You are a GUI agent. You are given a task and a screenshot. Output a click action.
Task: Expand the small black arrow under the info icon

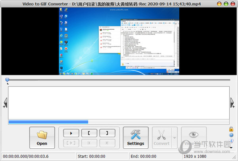click(x=231, y=148)
